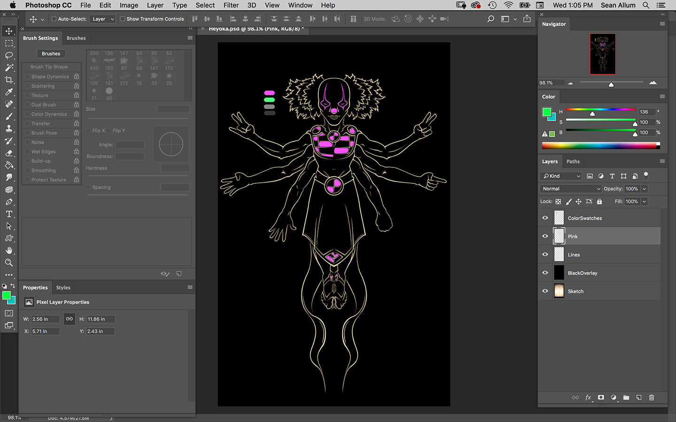Screen dimensions: 676x422
Task: Open macOS Spotlight search icon
Action: pos(646,5)
